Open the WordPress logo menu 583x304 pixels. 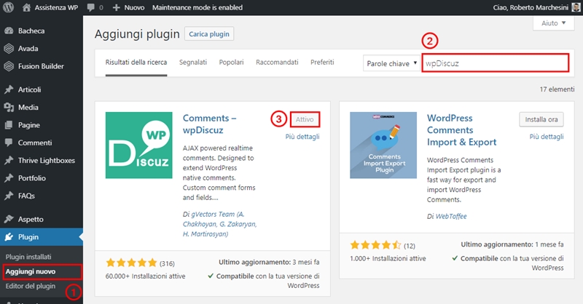8,7
